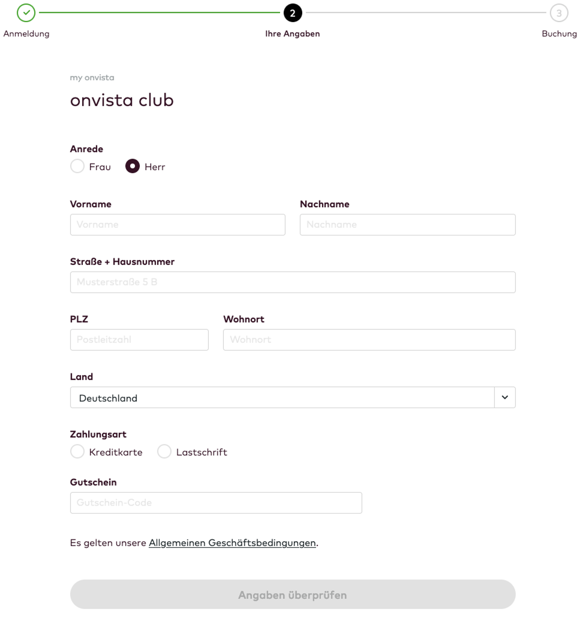
Task: Click the Buchung step label
Action: tap(559, 34)
